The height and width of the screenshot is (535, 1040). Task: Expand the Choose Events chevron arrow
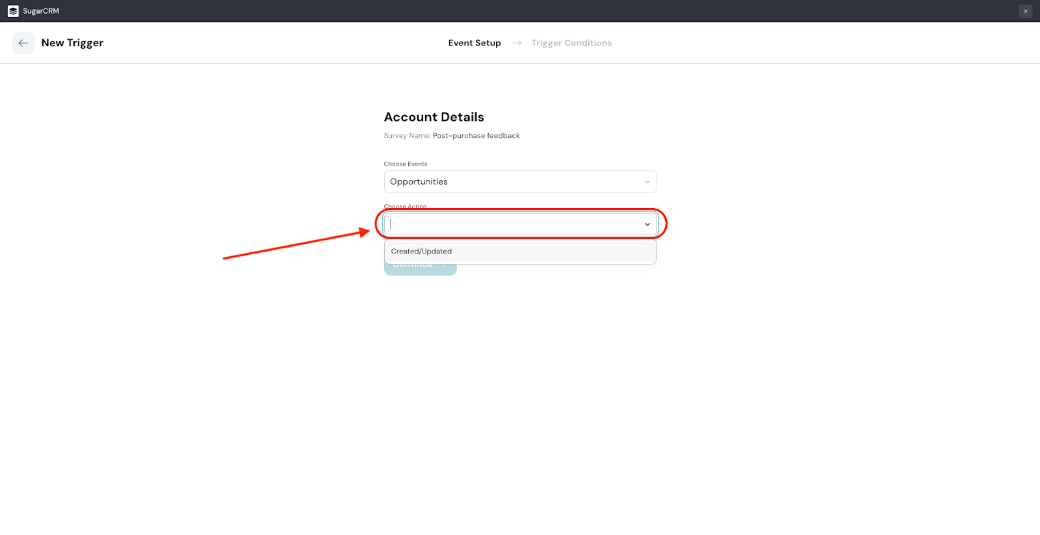point(647,182)
